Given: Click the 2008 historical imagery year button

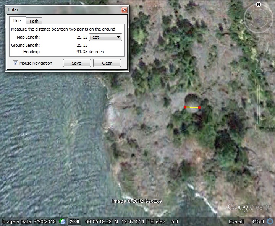Looking at the screenshot, I should tap(74, 221).
